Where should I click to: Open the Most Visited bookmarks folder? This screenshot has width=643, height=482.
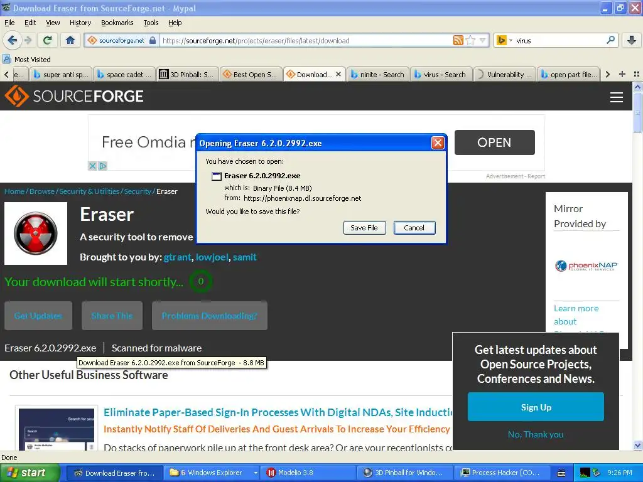pos(26,60)
